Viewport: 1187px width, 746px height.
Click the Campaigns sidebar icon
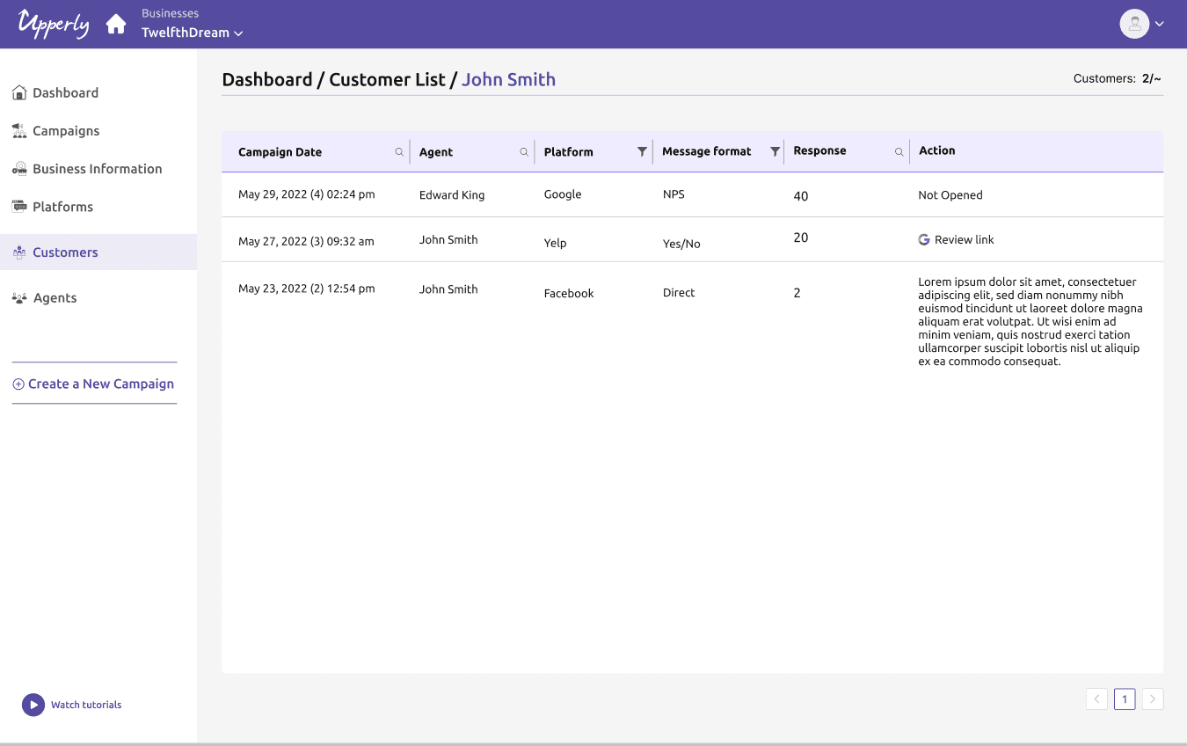pos(18,130)
